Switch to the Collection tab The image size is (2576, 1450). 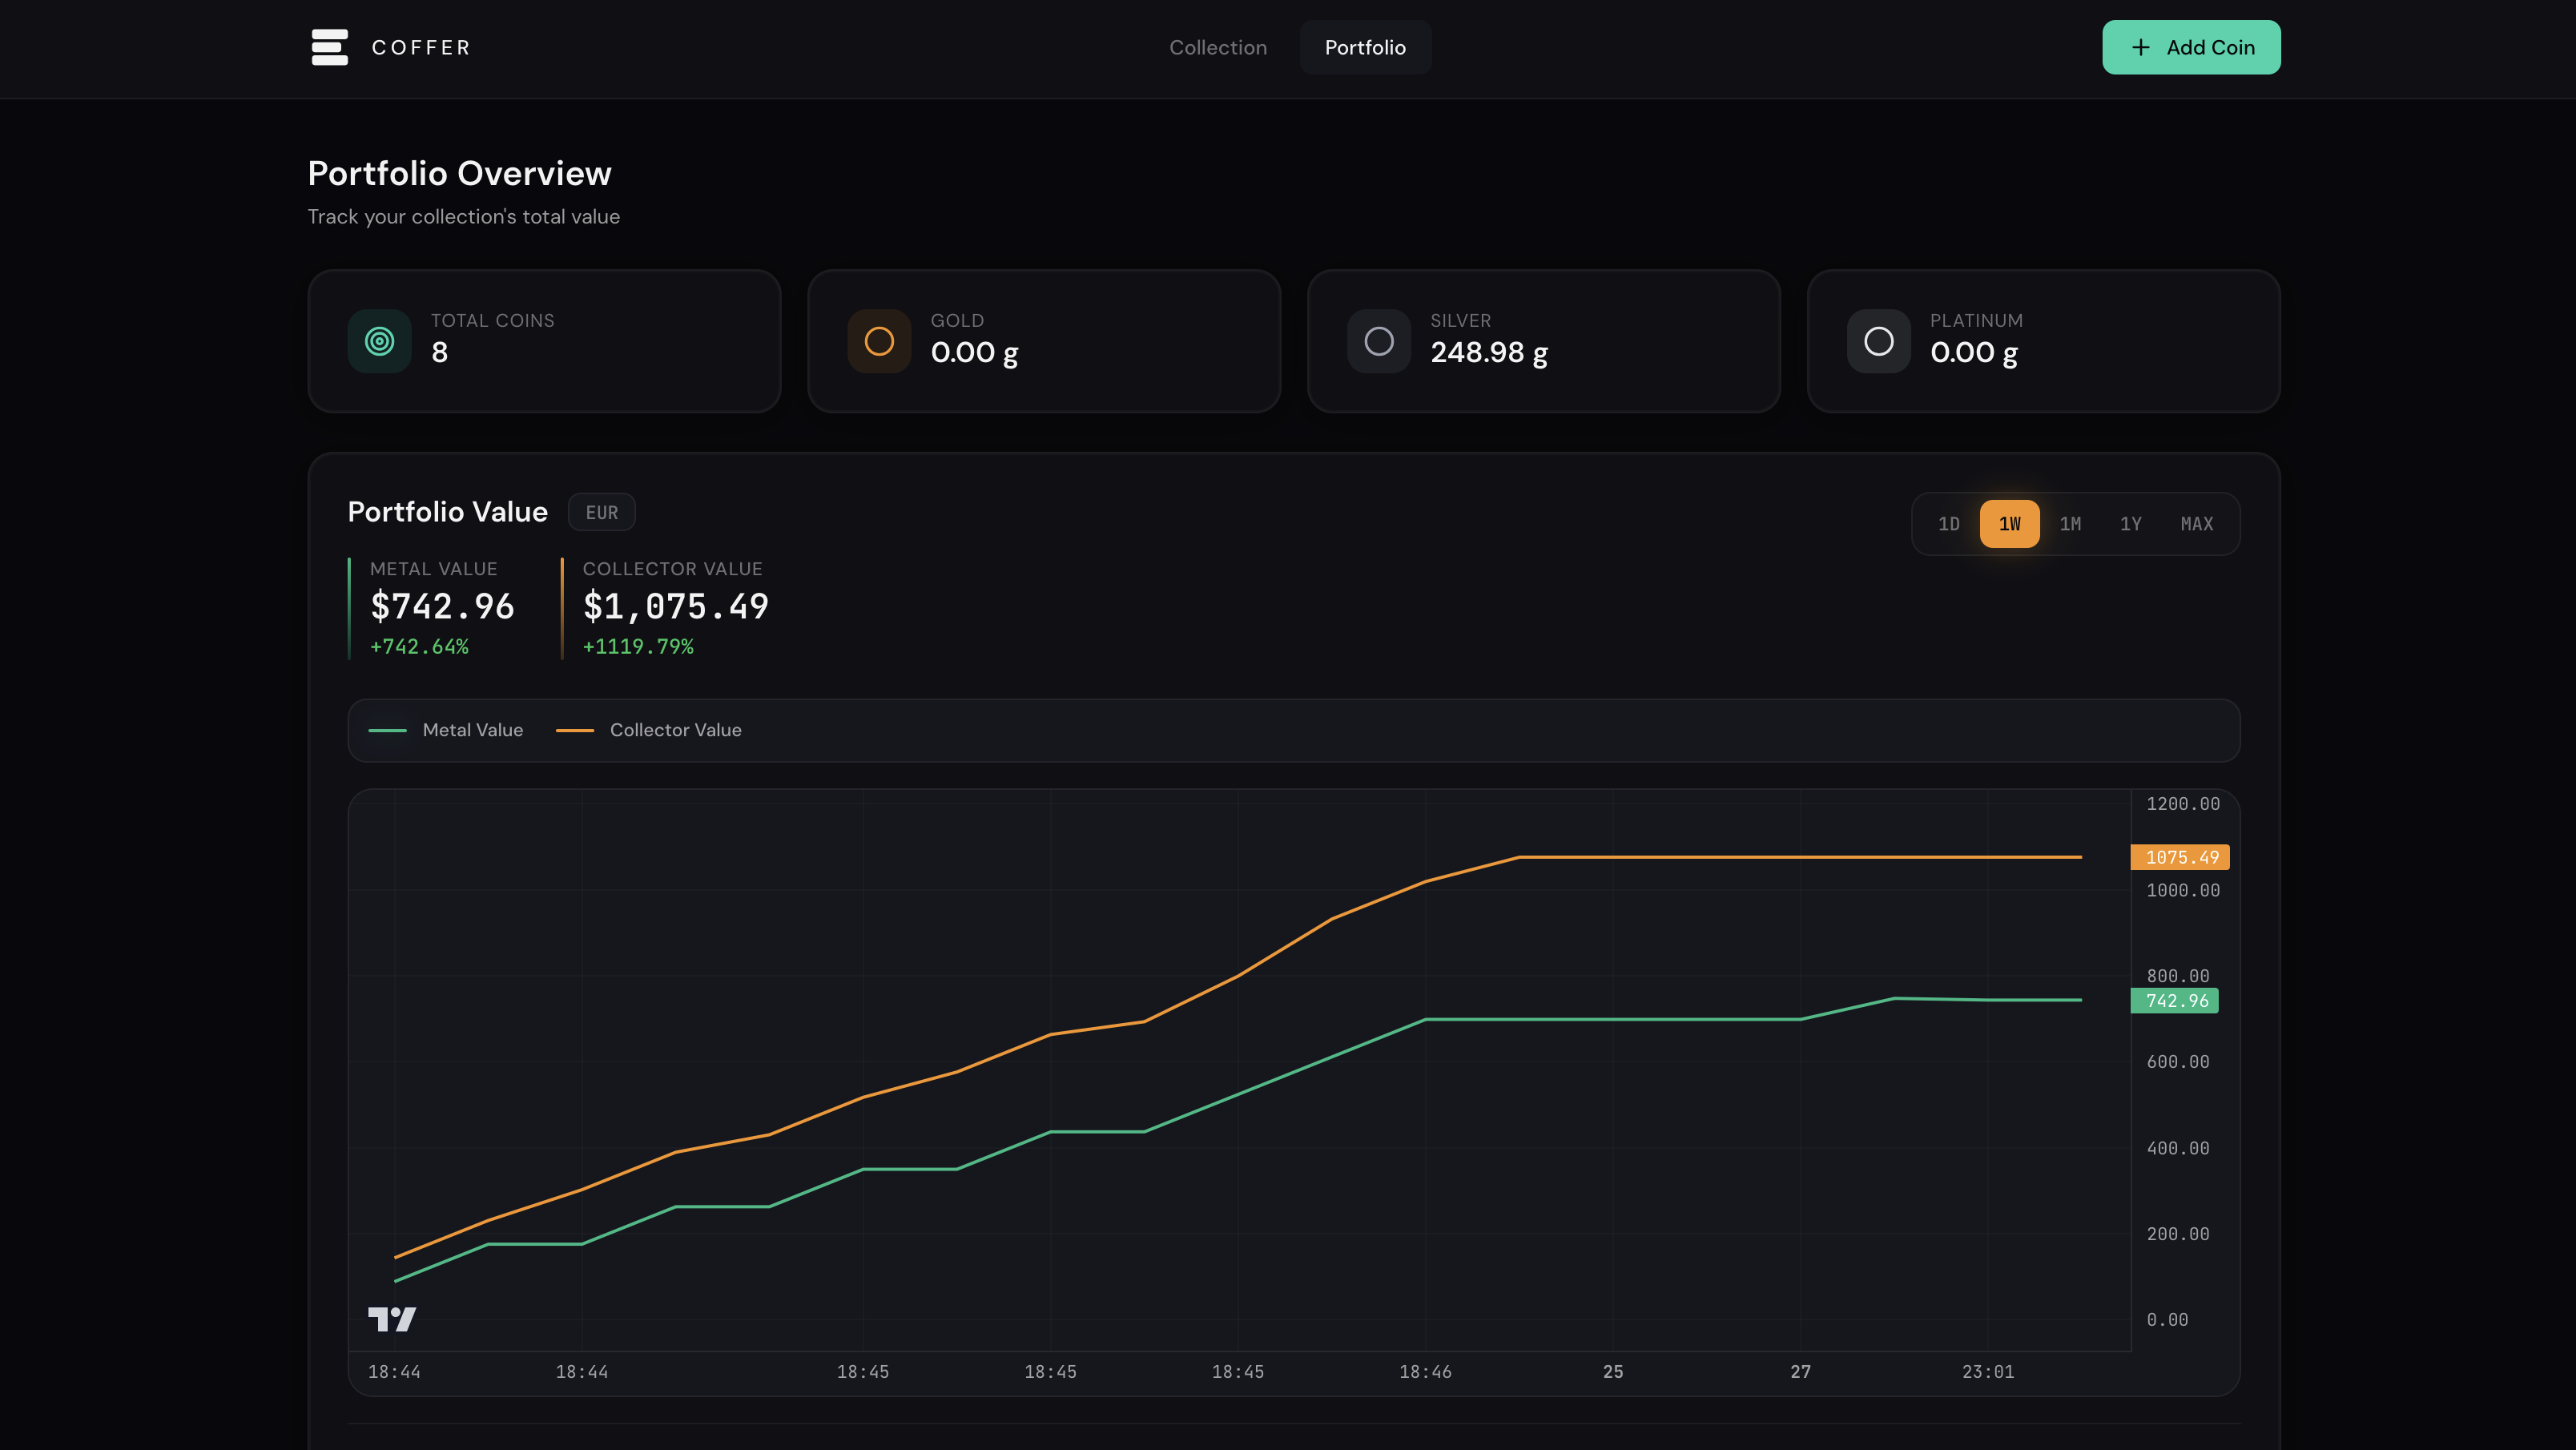[x=1218, y=47]
